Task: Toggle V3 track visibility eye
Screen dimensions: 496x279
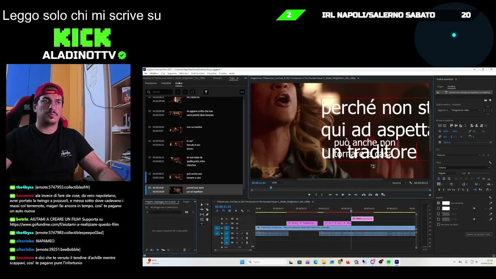Action: (237, 219)
